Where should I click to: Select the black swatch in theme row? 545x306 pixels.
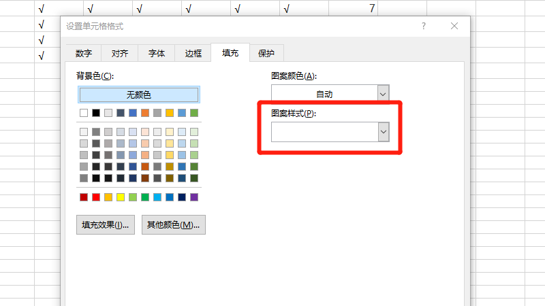96,113
